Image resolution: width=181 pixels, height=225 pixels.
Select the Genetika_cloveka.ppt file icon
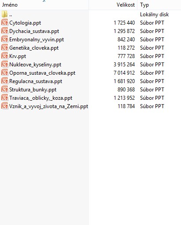tap(4, 48)
